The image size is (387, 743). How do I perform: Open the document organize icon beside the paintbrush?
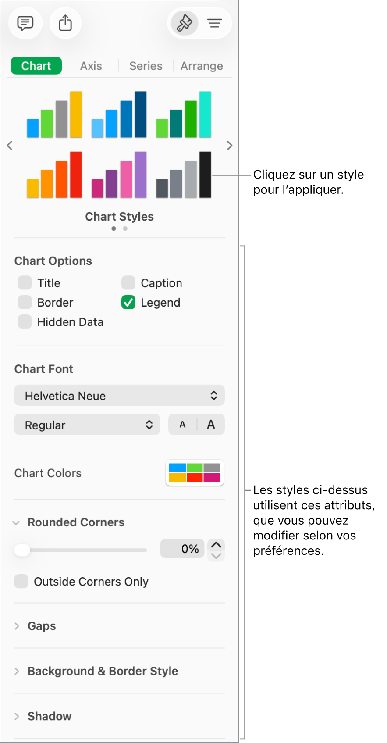point(214,23)
